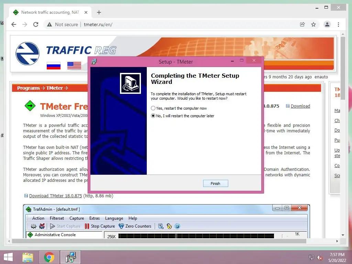This screenshot has height=264, width=352.
Task: Click the blue help icon in TrafAdmin toolbar
Action: pyautogui.click(x=177, y=226)
